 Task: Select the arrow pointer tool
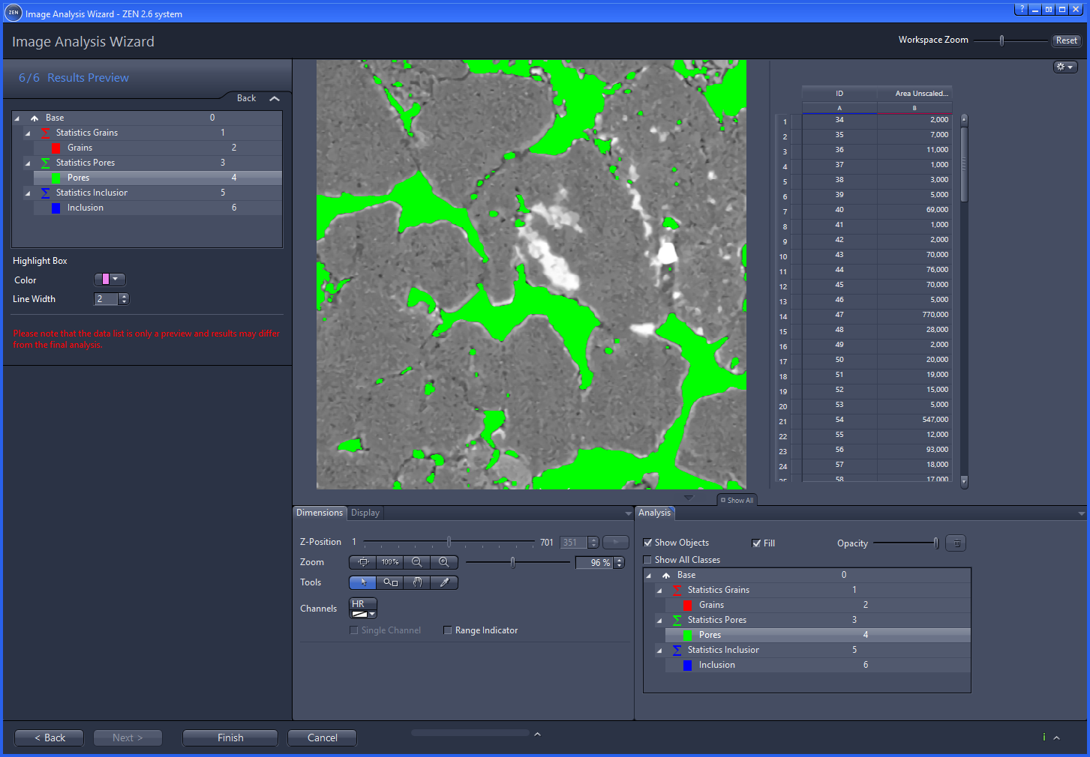point(362,582)
